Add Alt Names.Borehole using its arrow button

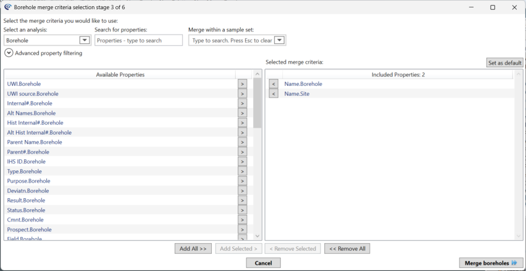242,113
